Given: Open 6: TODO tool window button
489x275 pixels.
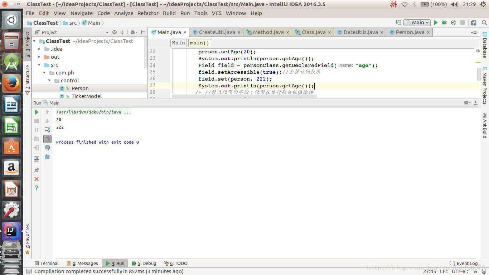Looking at the screenshot, I should (175, 263).
